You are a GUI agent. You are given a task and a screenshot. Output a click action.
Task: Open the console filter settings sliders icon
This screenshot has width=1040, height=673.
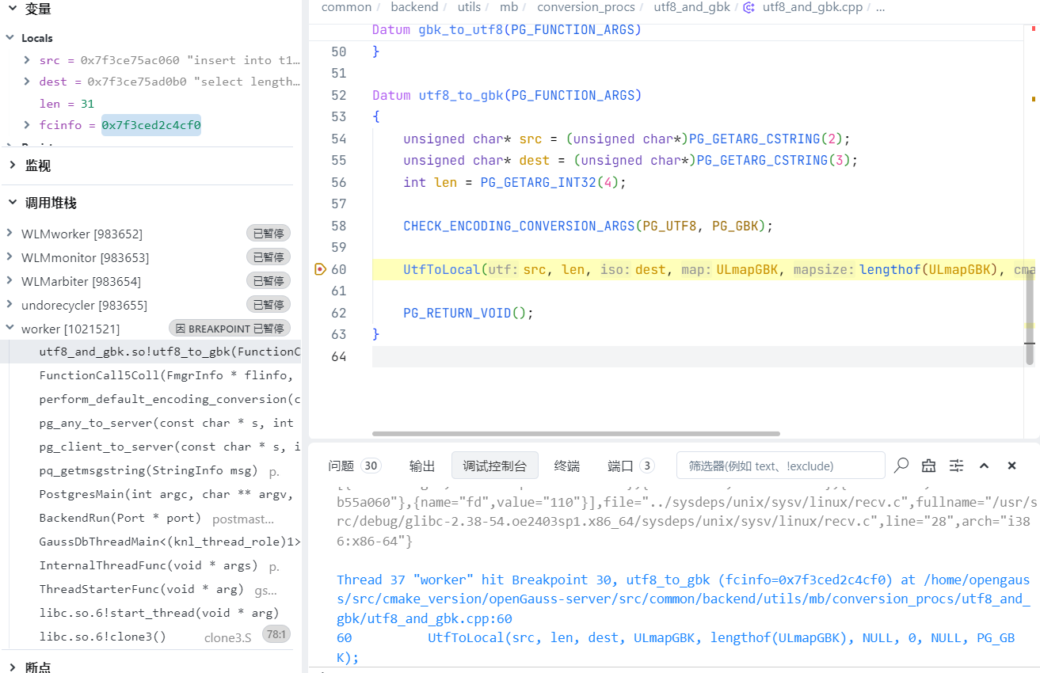click(x=957, y=466)
